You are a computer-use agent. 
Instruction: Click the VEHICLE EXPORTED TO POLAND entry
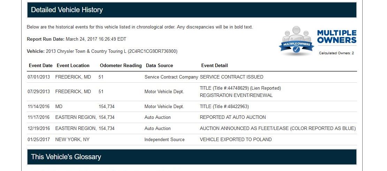coord(236,139)
